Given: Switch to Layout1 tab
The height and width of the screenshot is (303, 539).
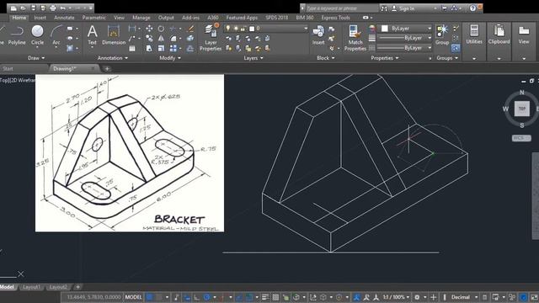Looking at the screenshot, I should [31, 287].
